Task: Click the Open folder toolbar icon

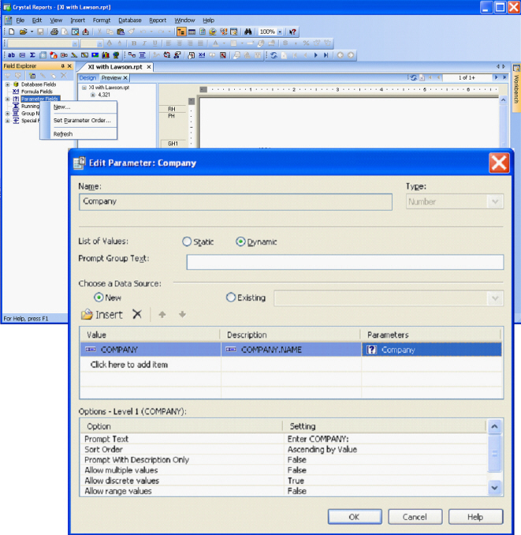Action: pos(23,32)
